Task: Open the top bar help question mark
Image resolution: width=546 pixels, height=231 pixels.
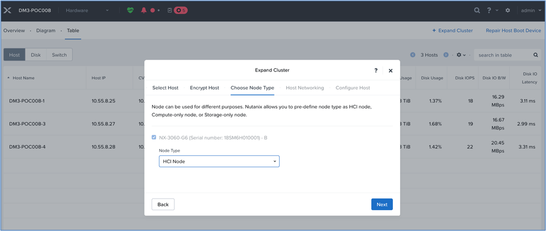Action: [489, 10]
